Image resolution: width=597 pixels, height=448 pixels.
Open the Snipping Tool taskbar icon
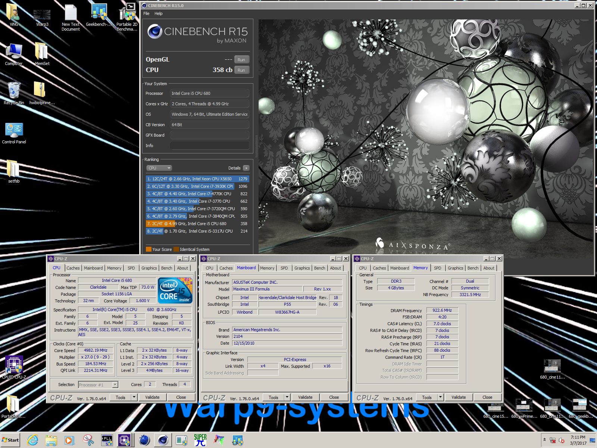pos(88,440)
